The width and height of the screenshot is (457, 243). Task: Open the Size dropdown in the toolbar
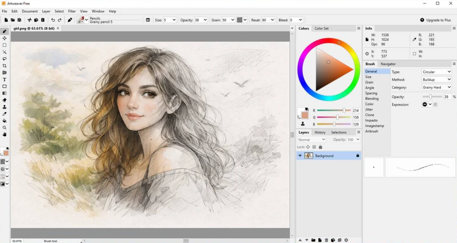pyautogui.click(x=174, y=20)
